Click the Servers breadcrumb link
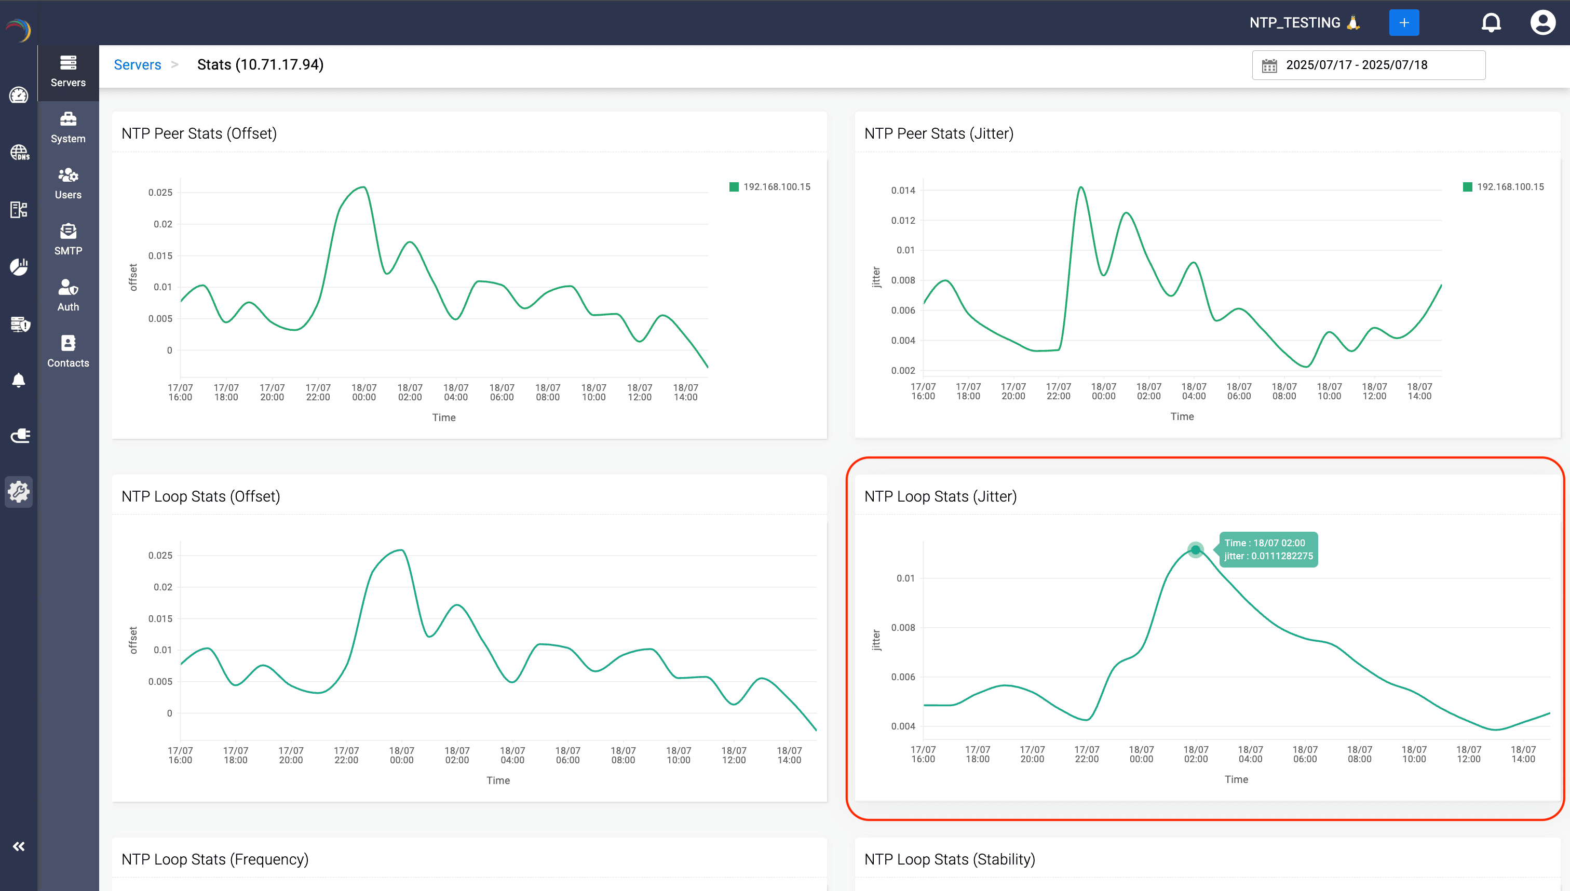This screenshot has height=891, width=1570. pyautogui.click(x=137, y=65)
